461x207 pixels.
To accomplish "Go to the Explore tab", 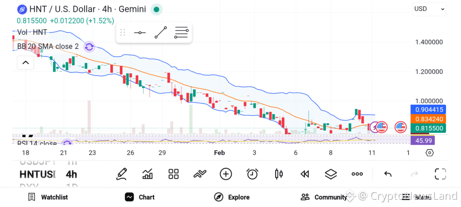I will (232, 197).
